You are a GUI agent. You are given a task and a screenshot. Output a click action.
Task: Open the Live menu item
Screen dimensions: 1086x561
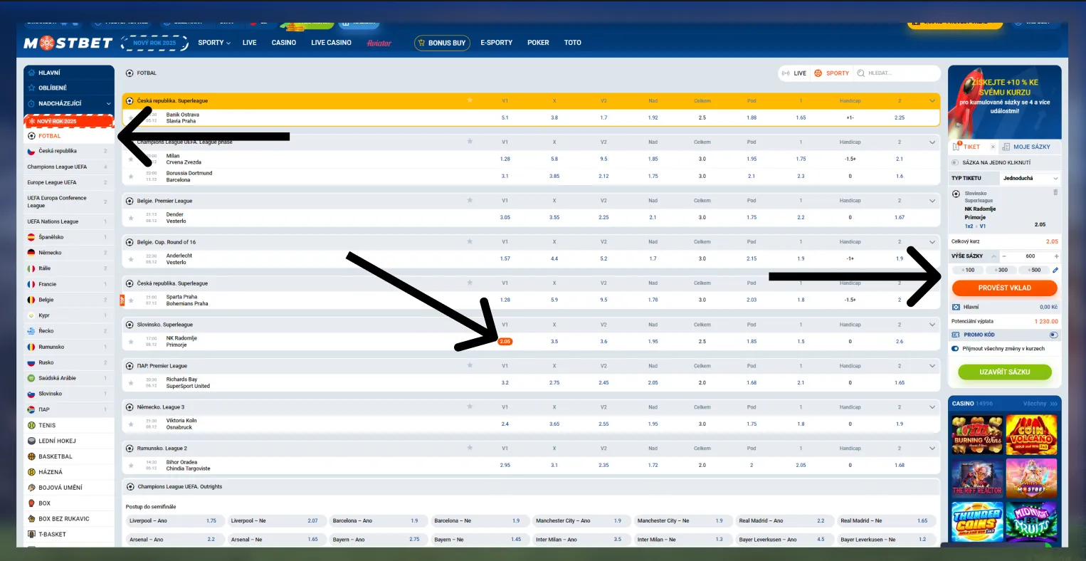point(249,43)
